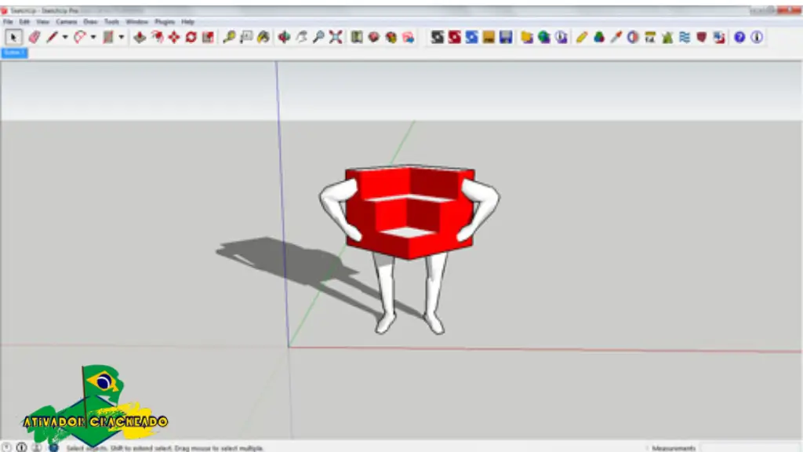Click the calendar-style toolbar icon
Image resolution: width=803 pixels, height=452 pixels.
[x=650, y=37]
